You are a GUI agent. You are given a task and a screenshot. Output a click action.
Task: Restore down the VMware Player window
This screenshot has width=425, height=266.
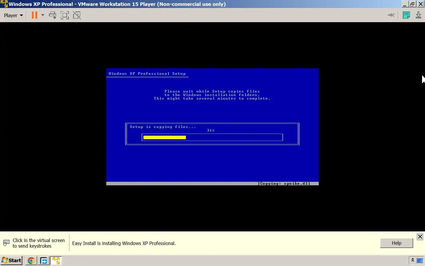[412, 4]
